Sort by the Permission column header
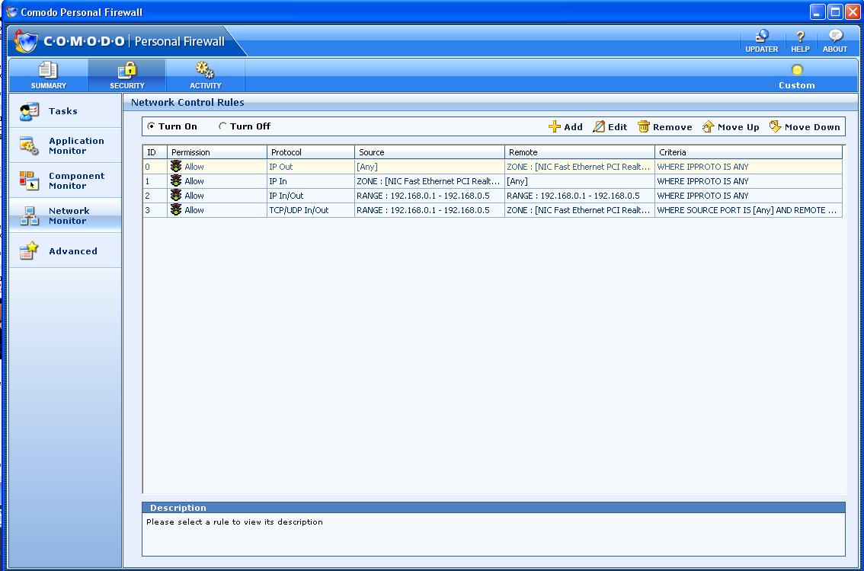 [217, 152]
